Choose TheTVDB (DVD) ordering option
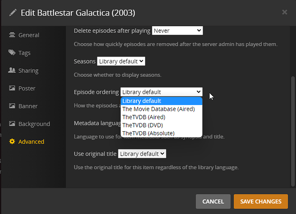 [161, 125]
